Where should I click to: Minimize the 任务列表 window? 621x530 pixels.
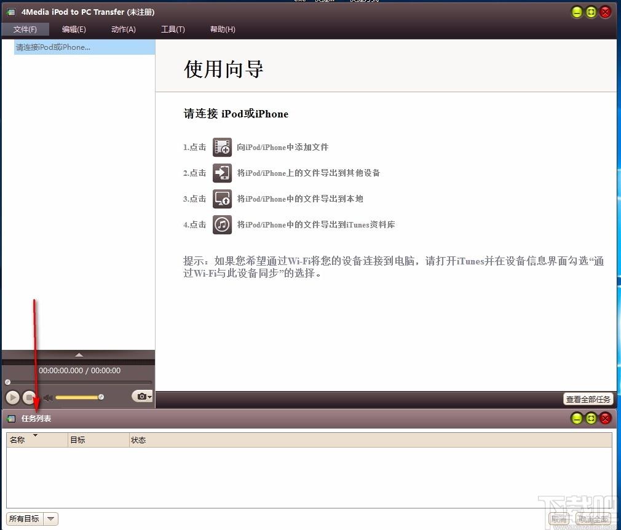coord(577,418)
